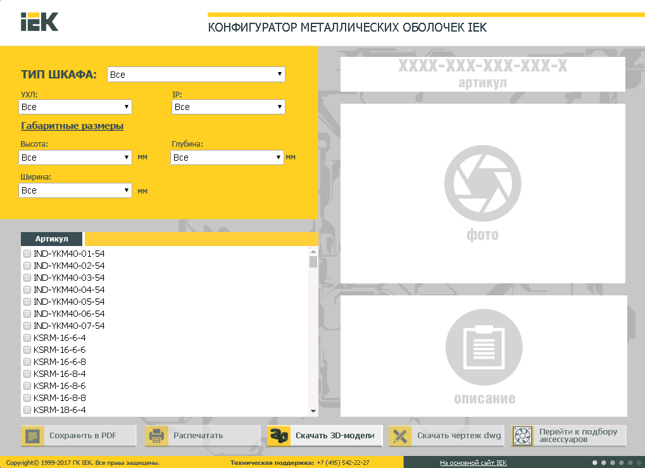Check the KSRM-16-6-4 checkbox
The width and height of the screenshot is (645, 468).
(x=27, y=338)
